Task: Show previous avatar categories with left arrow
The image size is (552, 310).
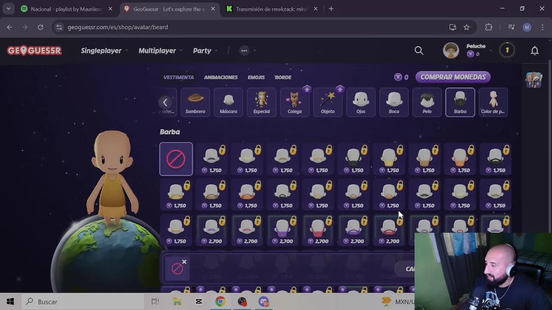Action: pos(165,102)
